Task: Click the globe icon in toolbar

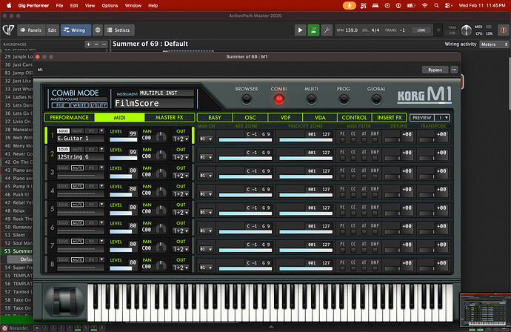Action: pyautogui.click(x=98, y=30)
